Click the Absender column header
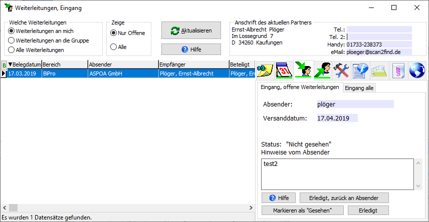Screen dimensions: 429x222 pyautogui.click(x=123, y=64)
